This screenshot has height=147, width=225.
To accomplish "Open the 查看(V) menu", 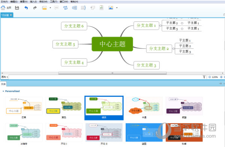I will coord(24,1).
